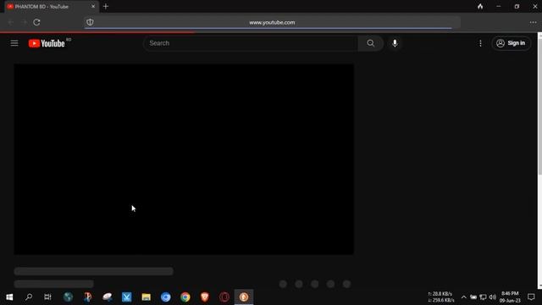This screenshot has width=542, height=305.
Task: Sign in to YouTube
Action: pos(511,43)
